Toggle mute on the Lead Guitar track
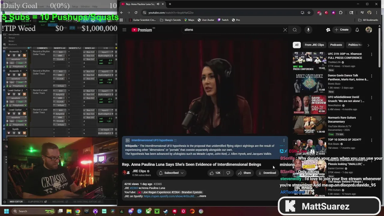Screen dimensions: 384x216 pyautogui.click(x=24, y=114)
